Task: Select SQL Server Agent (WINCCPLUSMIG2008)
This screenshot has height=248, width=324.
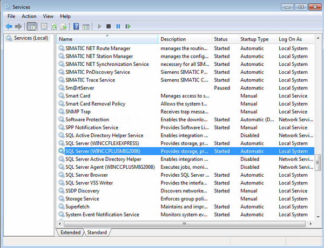Action: point(185,167)
